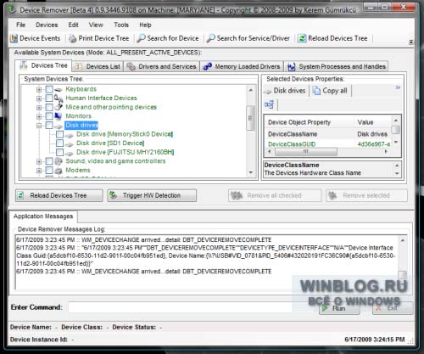This screenshot has height=354, width=424.
Task: Click Reload Devices Tree in top toolbar
Action: [333, 38]
